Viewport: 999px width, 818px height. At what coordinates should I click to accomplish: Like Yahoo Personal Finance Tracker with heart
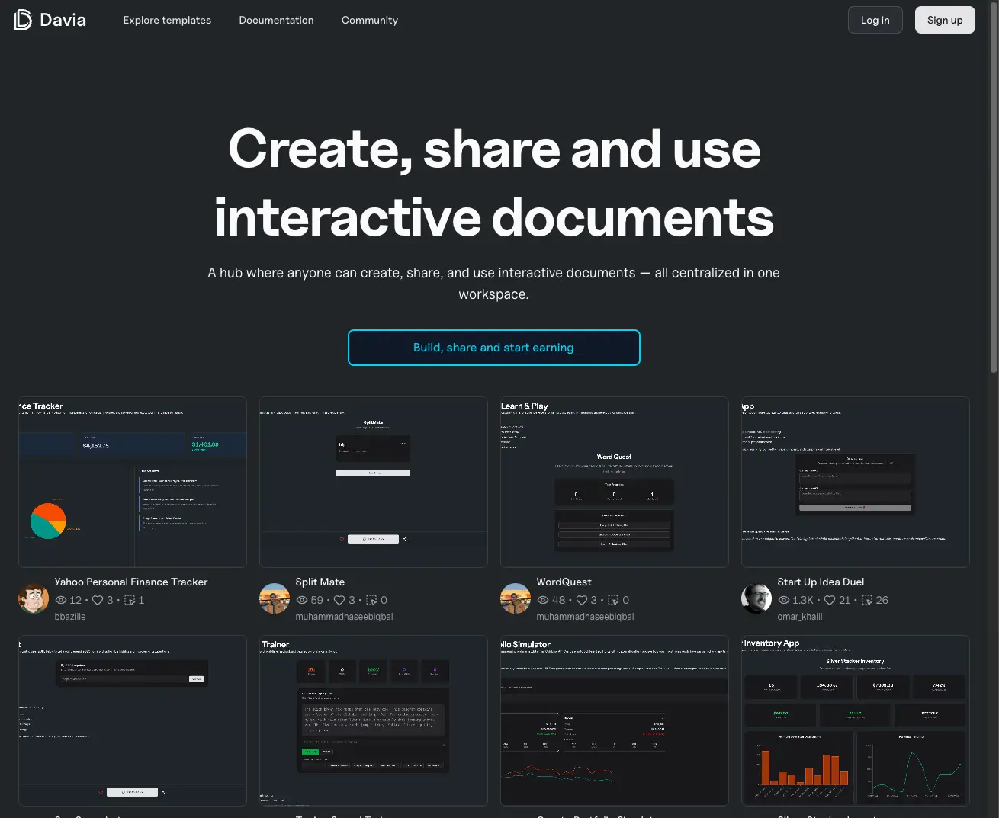[x=98, y=601]
